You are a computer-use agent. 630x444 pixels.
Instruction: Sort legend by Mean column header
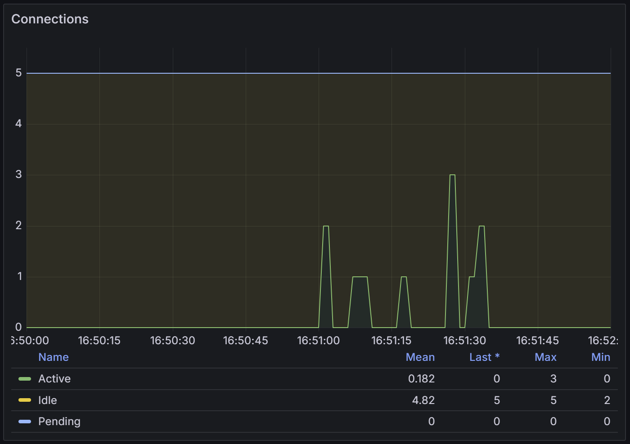[420, 357]
